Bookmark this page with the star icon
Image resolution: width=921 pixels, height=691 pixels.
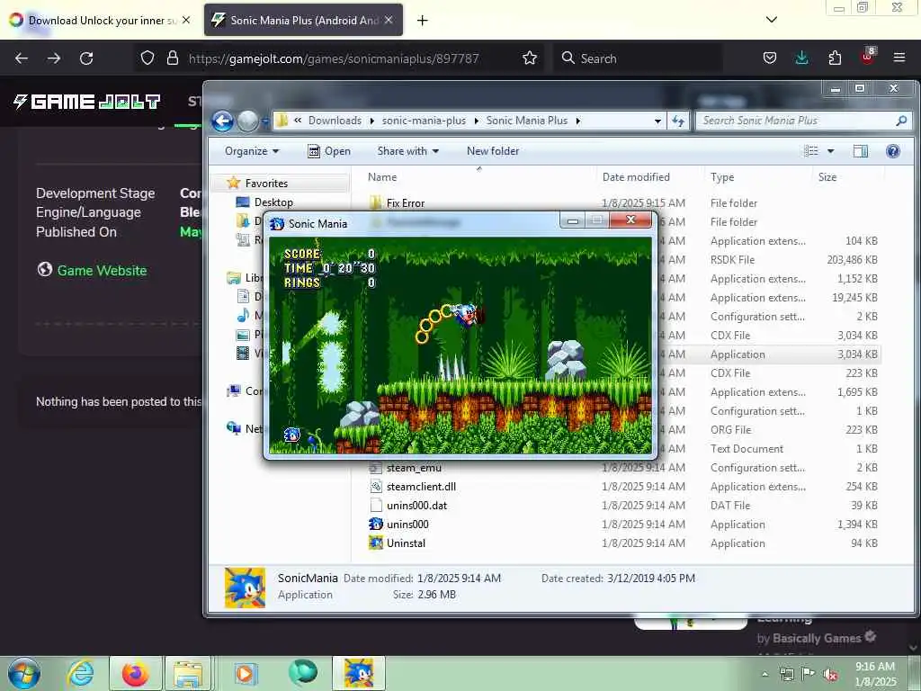[530, 58]
